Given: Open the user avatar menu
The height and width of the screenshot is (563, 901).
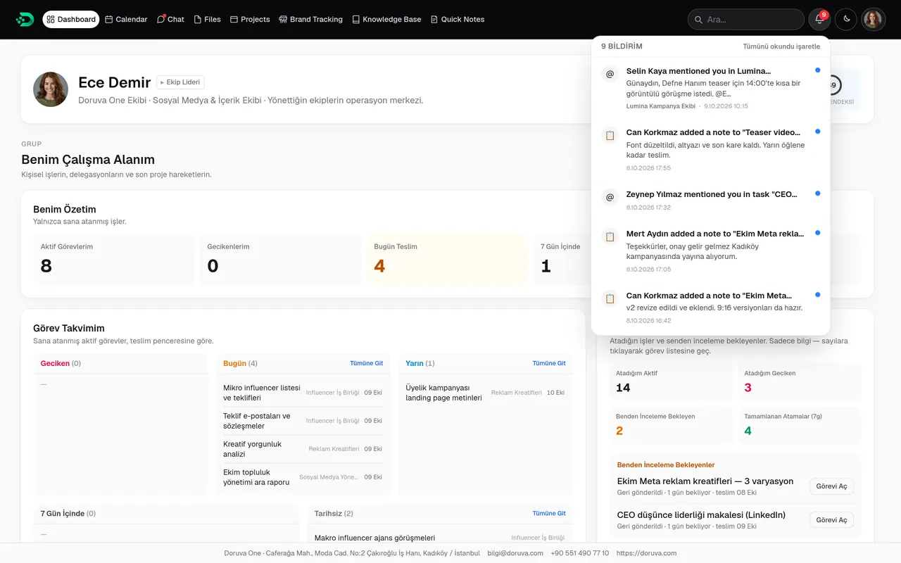Looking at the screenshot, I should [873, 19].
